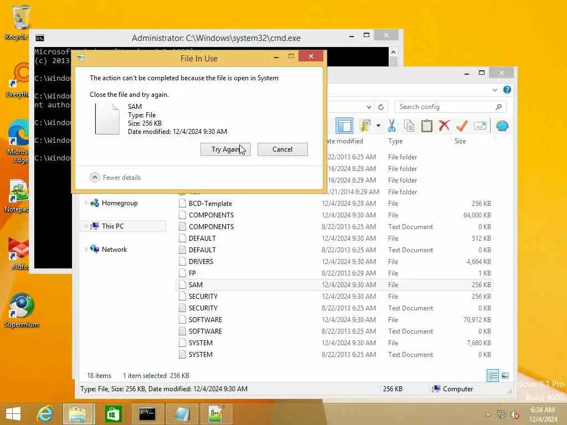Open dropdown arrow next to folder options icon
Screen dimensions: 567x425
(x=378, y=126)
